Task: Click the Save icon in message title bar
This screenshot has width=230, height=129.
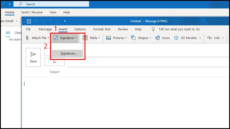Action: click(x=29, y=21)
